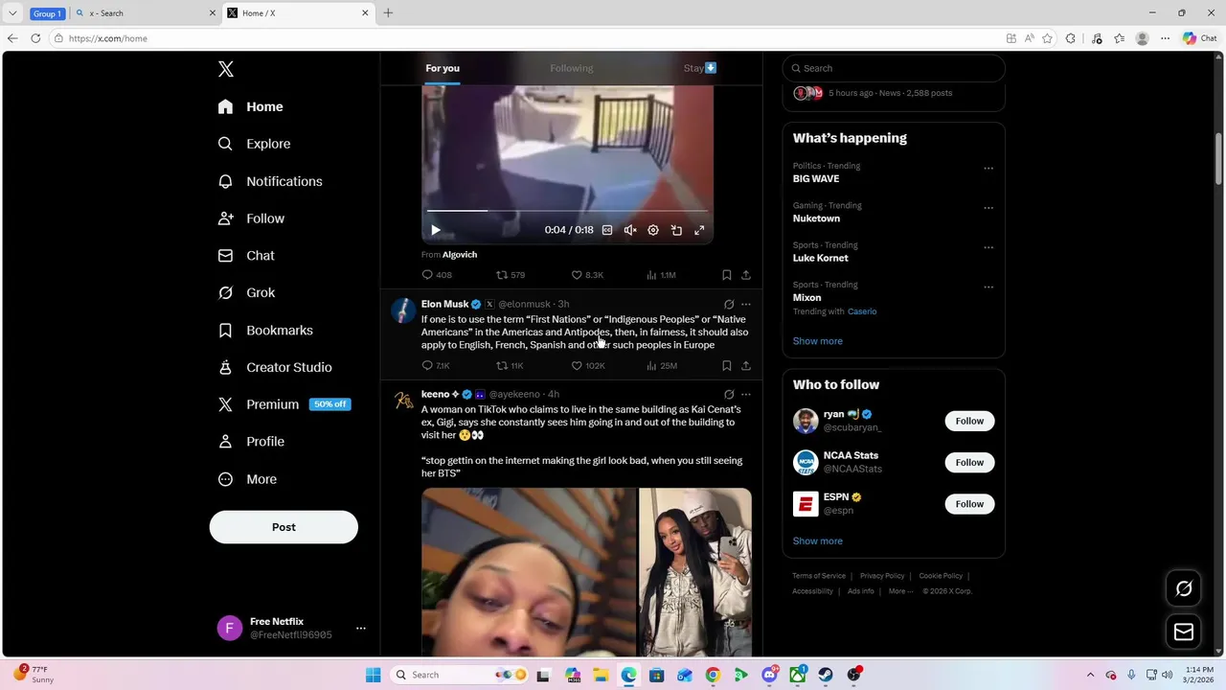View analytics of 1.1M views post
The width and height of the screenshot is (1226, 690).
point(661,275)
